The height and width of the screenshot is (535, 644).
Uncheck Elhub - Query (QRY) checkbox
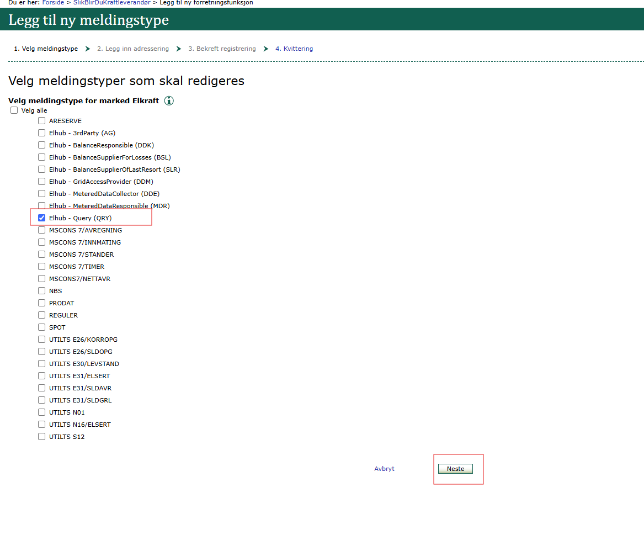[x=41, y=218]
